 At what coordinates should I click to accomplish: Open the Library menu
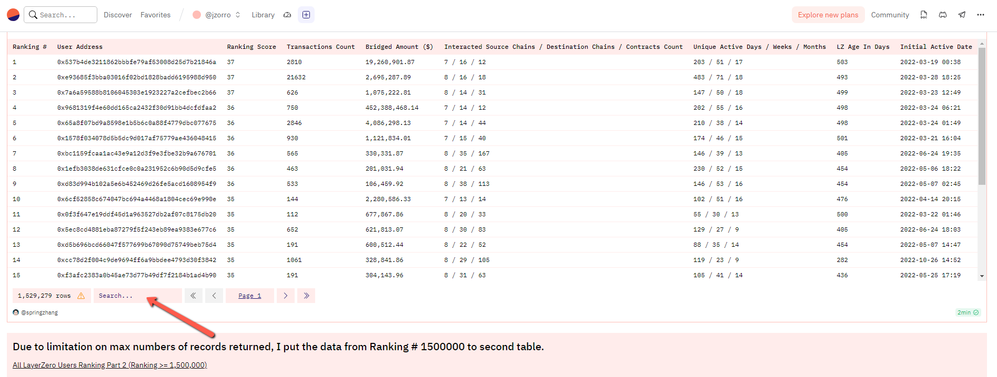point(263,15)
